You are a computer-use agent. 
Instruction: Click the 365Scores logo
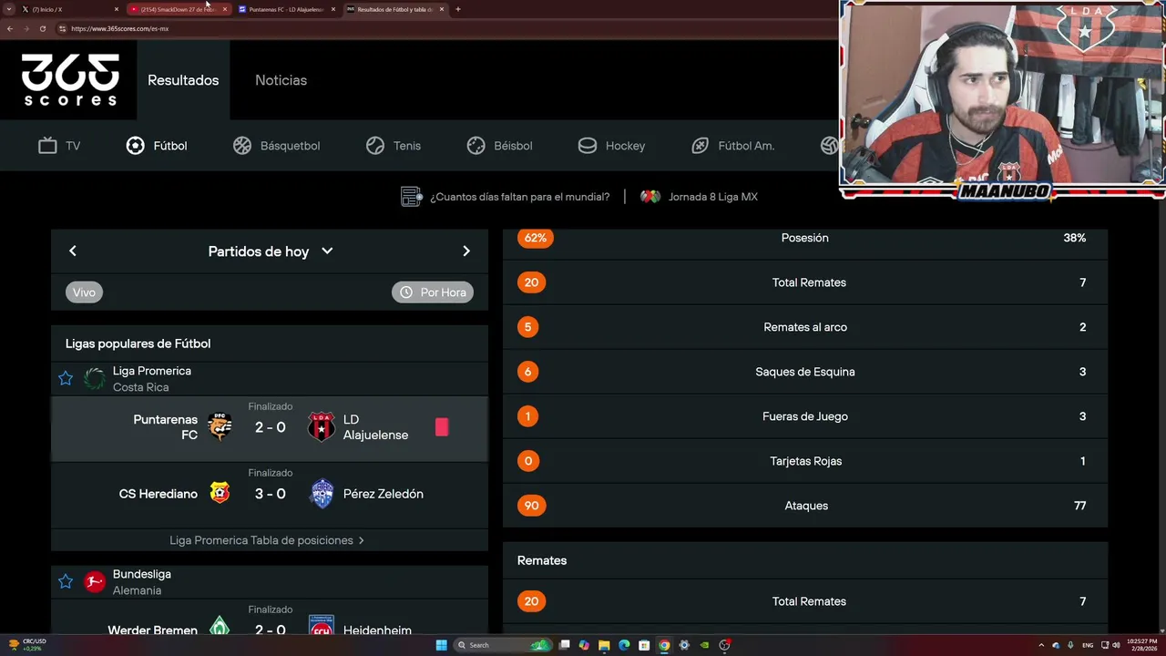[70, 80]
